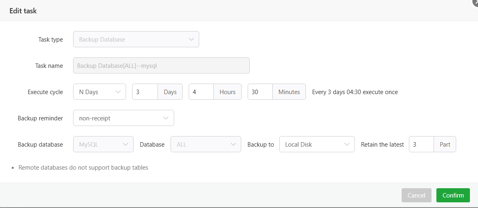478x208 pixels.
Task: Focus the minutes number input
Action: pyautogui.click(x=260, y=92)
